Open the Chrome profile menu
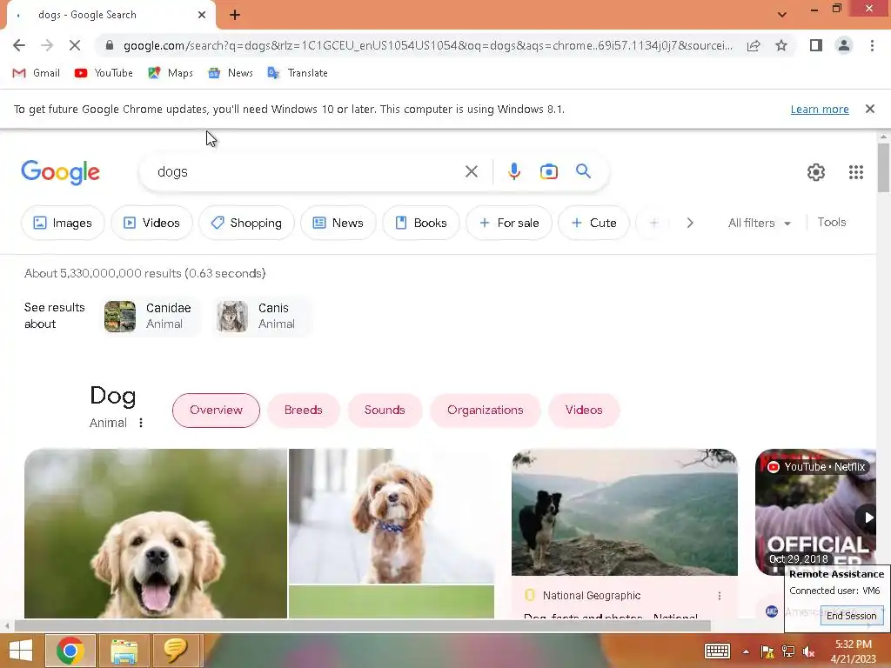891x668 pixels. click(844, 45)
